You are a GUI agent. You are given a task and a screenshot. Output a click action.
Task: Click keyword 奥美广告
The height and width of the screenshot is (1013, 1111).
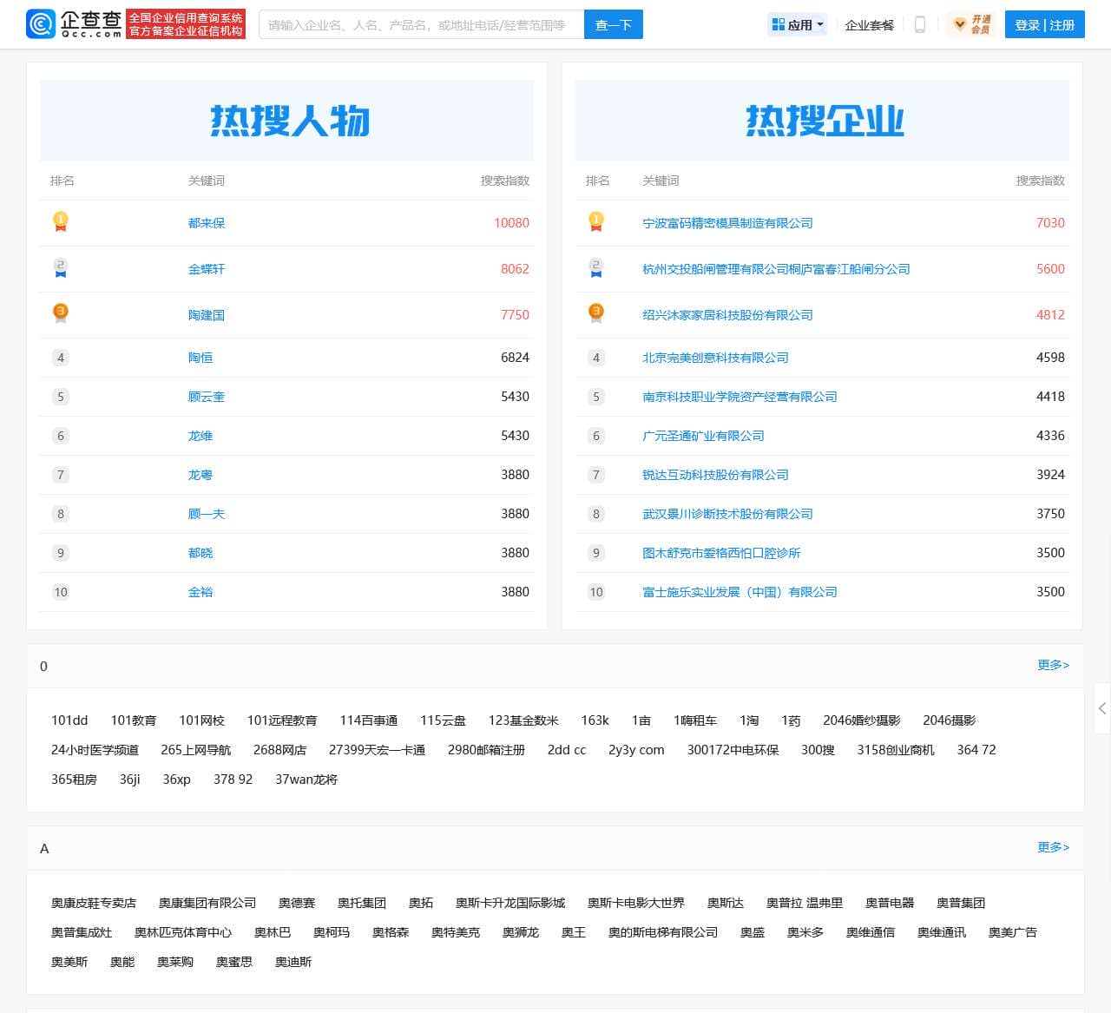[1013, 932]
